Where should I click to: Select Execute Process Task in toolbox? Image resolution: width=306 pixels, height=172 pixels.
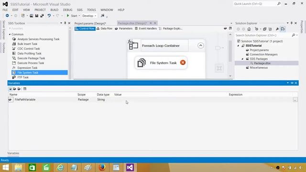coord(31,63)
